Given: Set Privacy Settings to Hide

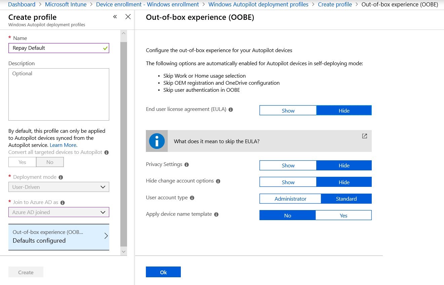Looking at the screenshot, I should point(344,165).
